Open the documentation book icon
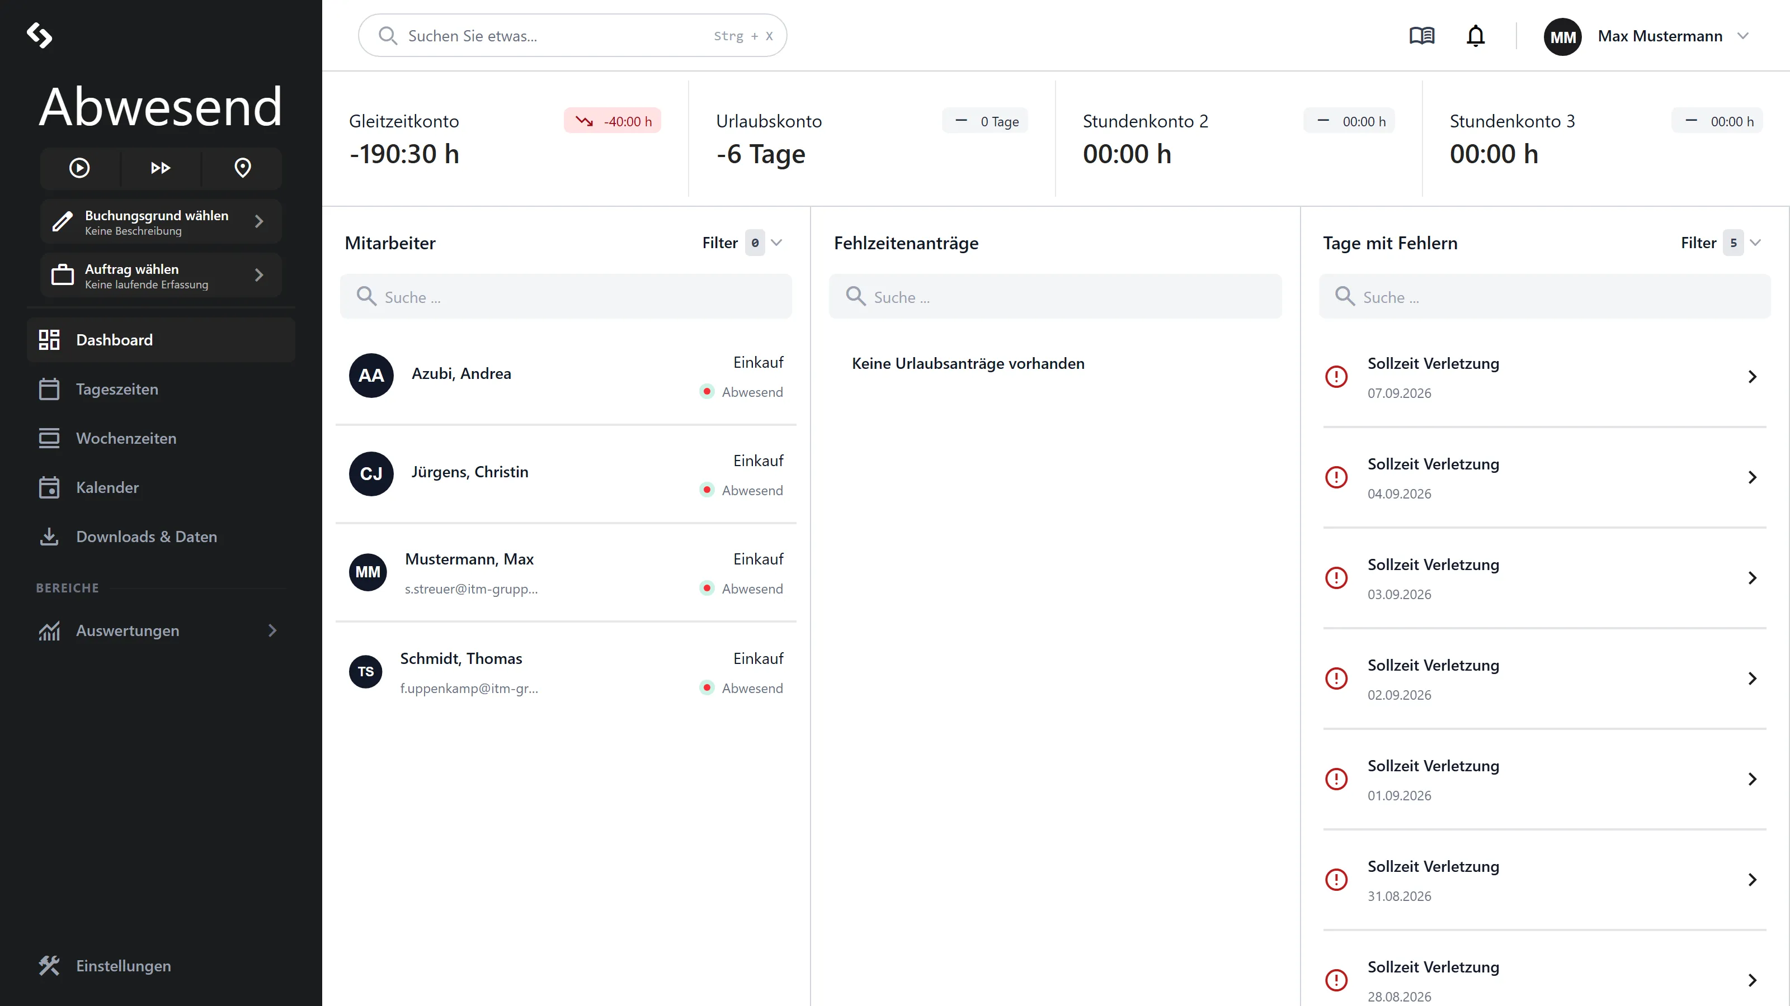This screenshot has width=1790, height=1006. 1422,35
